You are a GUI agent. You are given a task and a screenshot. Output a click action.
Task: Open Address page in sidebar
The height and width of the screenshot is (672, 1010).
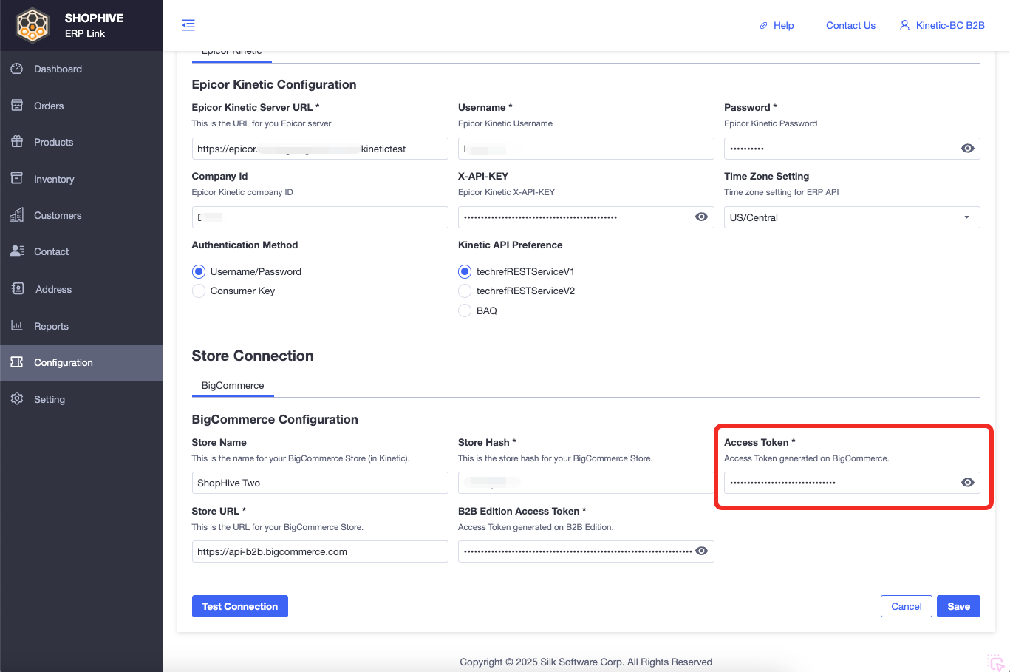(81, 289)
